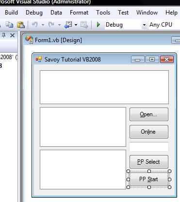Select the Online button on form
This screenshot has width=180, height=202.
[x=149, y=132]
